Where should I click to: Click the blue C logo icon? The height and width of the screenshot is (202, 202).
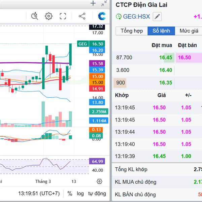(x=102, y=16)
